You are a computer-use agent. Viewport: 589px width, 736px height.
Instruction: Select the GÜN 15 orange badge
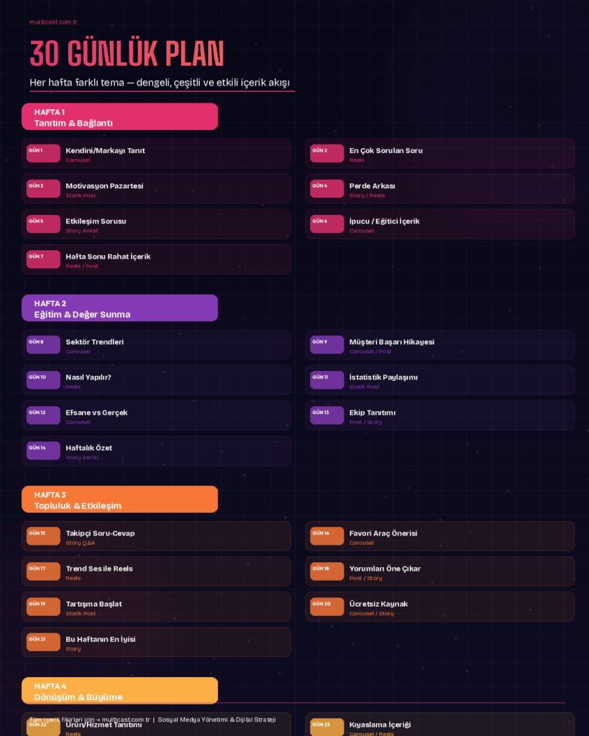point(43,536)
